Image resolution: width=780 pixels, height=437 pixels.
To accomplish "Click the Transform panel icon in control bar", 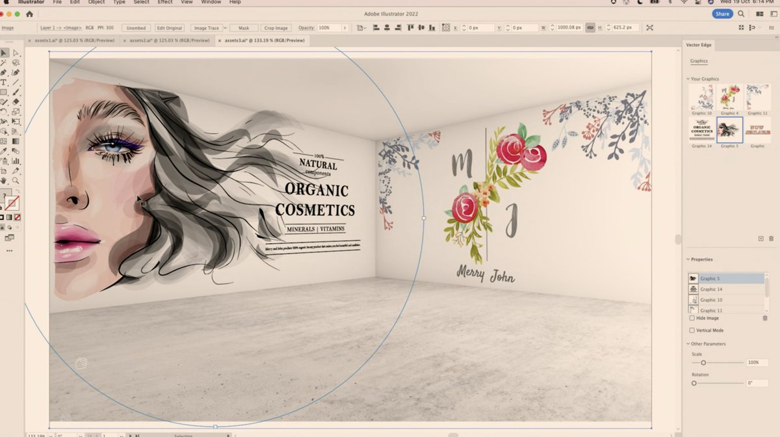I will click(x=650, y=28).
